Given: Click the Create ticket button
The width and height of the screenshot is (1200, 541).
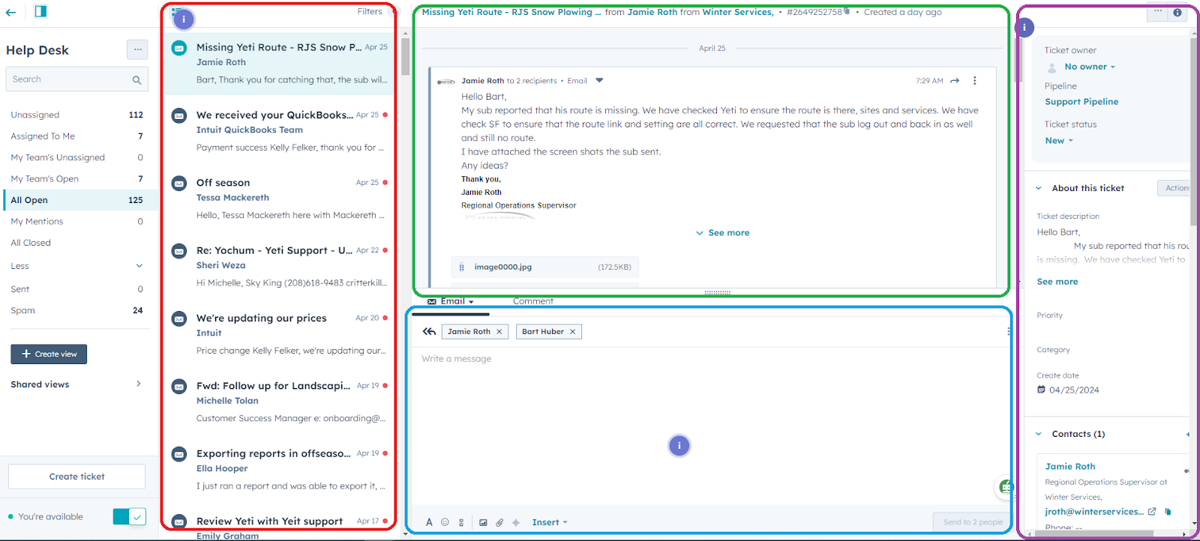Looking at the screenshot, I should (76, 477).
